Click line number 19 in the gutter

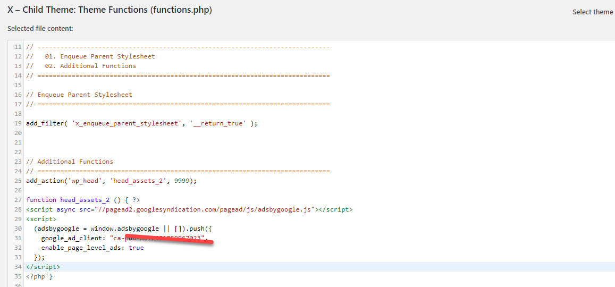pos(18,123)
